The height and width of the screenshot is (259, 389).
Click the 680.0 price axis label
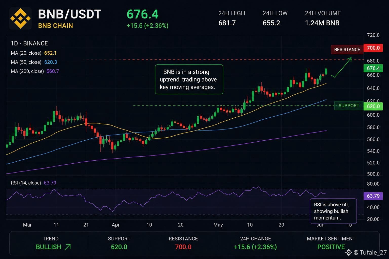pos(373,61)
